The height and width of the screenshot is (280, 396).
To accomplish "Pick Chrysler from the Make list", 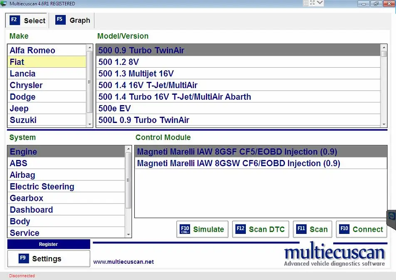I will click(x=47, y=85).
